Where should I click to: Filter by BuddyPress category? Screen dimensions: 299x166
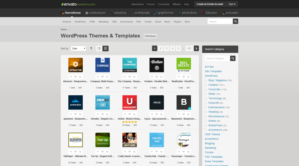pyautogui.click(x=215, y=125)
